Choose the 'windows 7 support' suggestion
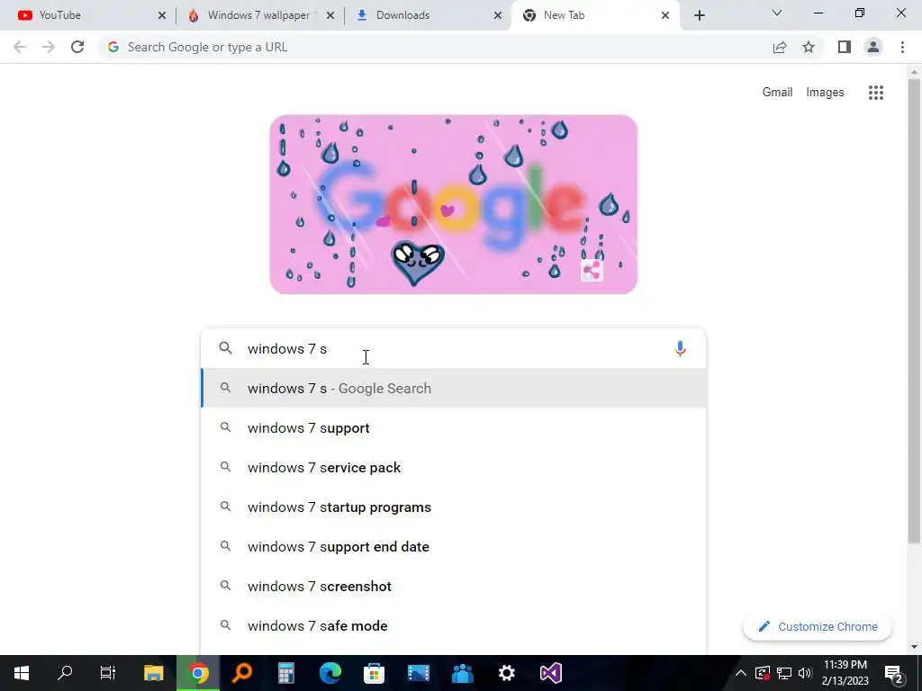Screen dimensions: 922x691 point(454,427)
